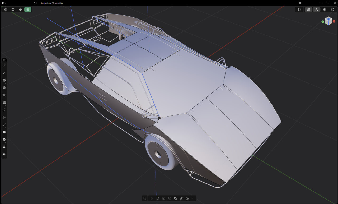Open the command search magnifier

tap(145, 198)
